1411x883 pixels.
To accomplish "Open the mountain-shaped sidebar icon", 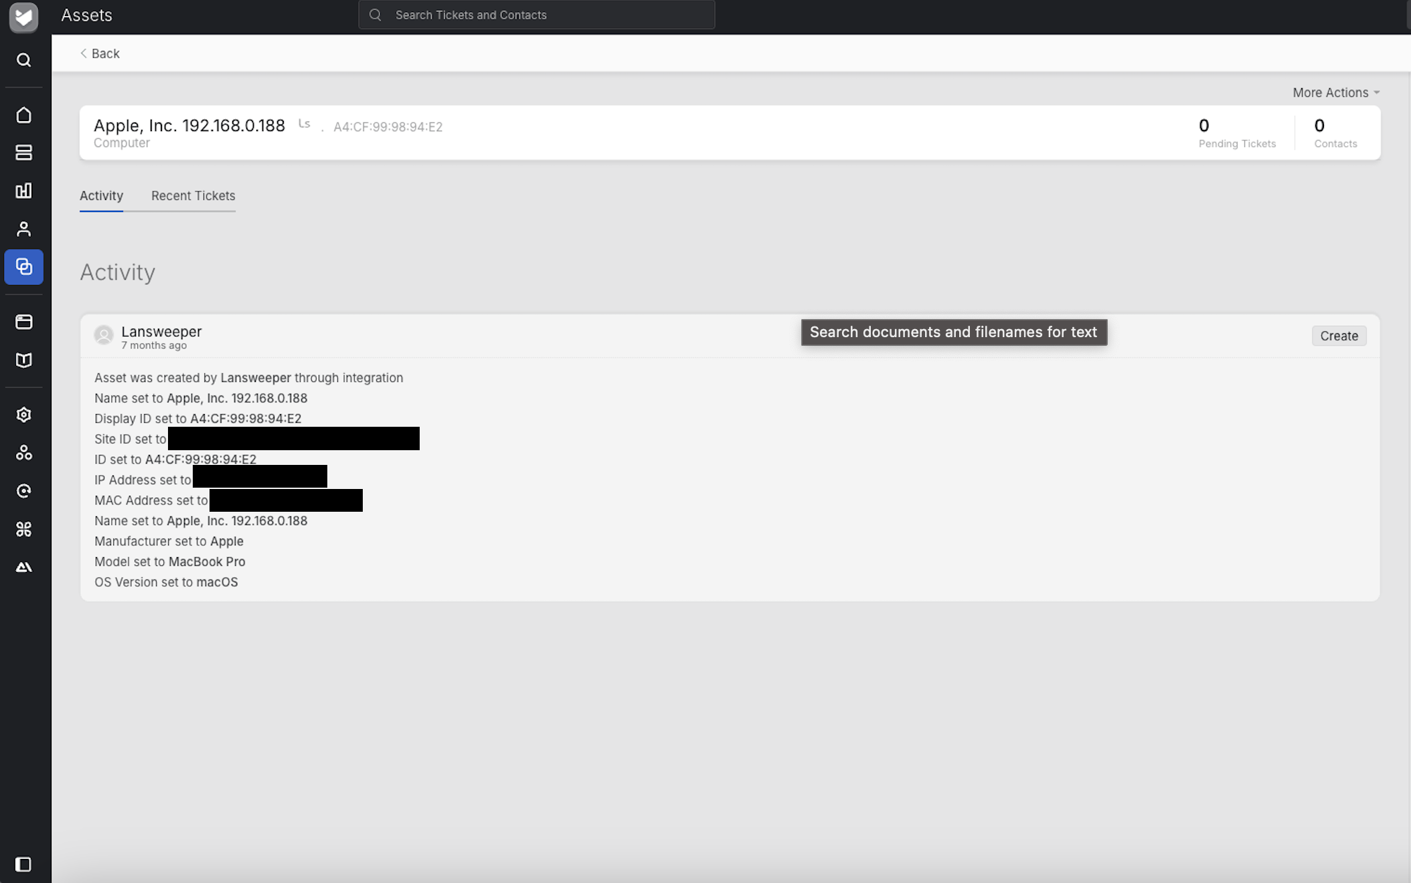I will [x=23, y=567].
